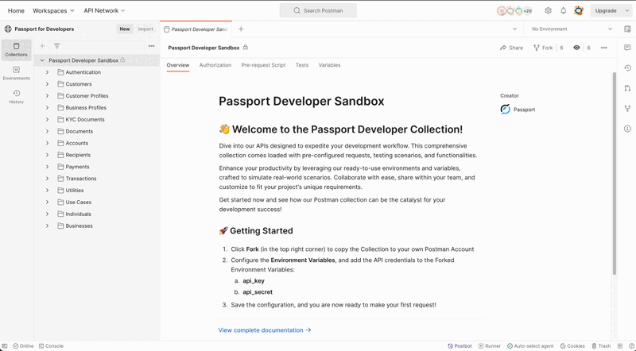Open the No Environment dropdown
Screen dimensions: 636x351
[572, 29]
